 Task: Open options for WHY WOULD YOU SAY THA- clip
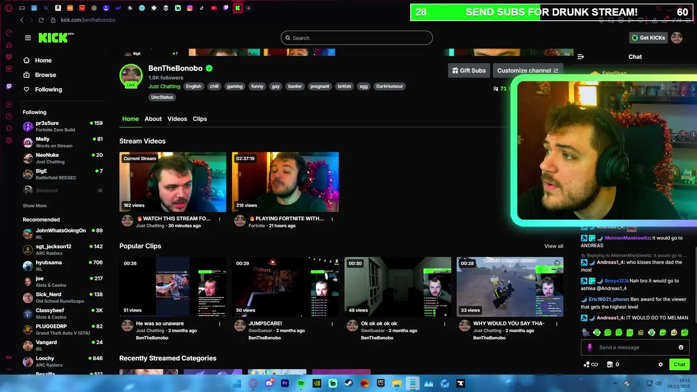[557, 324]
